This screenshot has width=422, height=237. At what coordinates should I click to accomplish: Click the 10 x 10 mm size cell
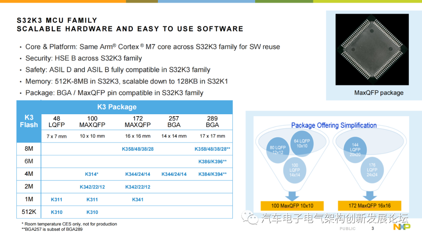coord(92,136)
